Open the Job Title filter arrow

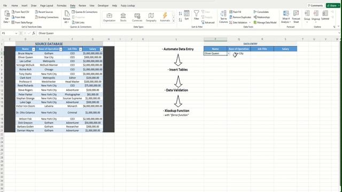pos(81,49)
